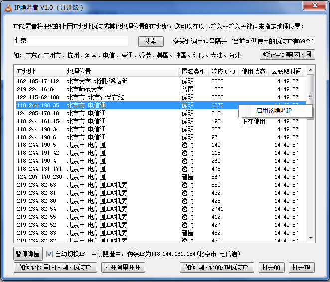330x282 pixels.
Task: Sort by 使用状态 column header
Action: click(x=254, y=71)
